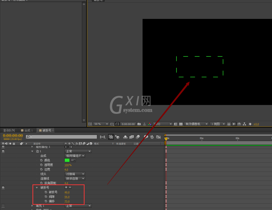Screen dimensions: 272x210
Task: Toggle stopwatch for 斜角限制 property
Action: pos(41,183)
